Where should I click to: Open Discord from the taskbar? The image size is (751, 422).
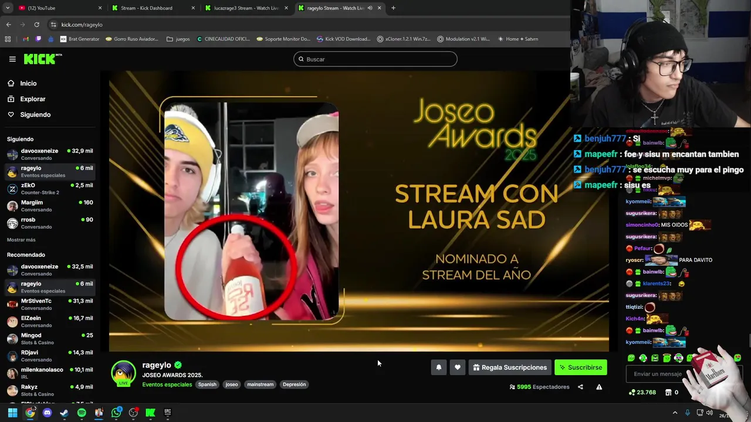point(48,413)
